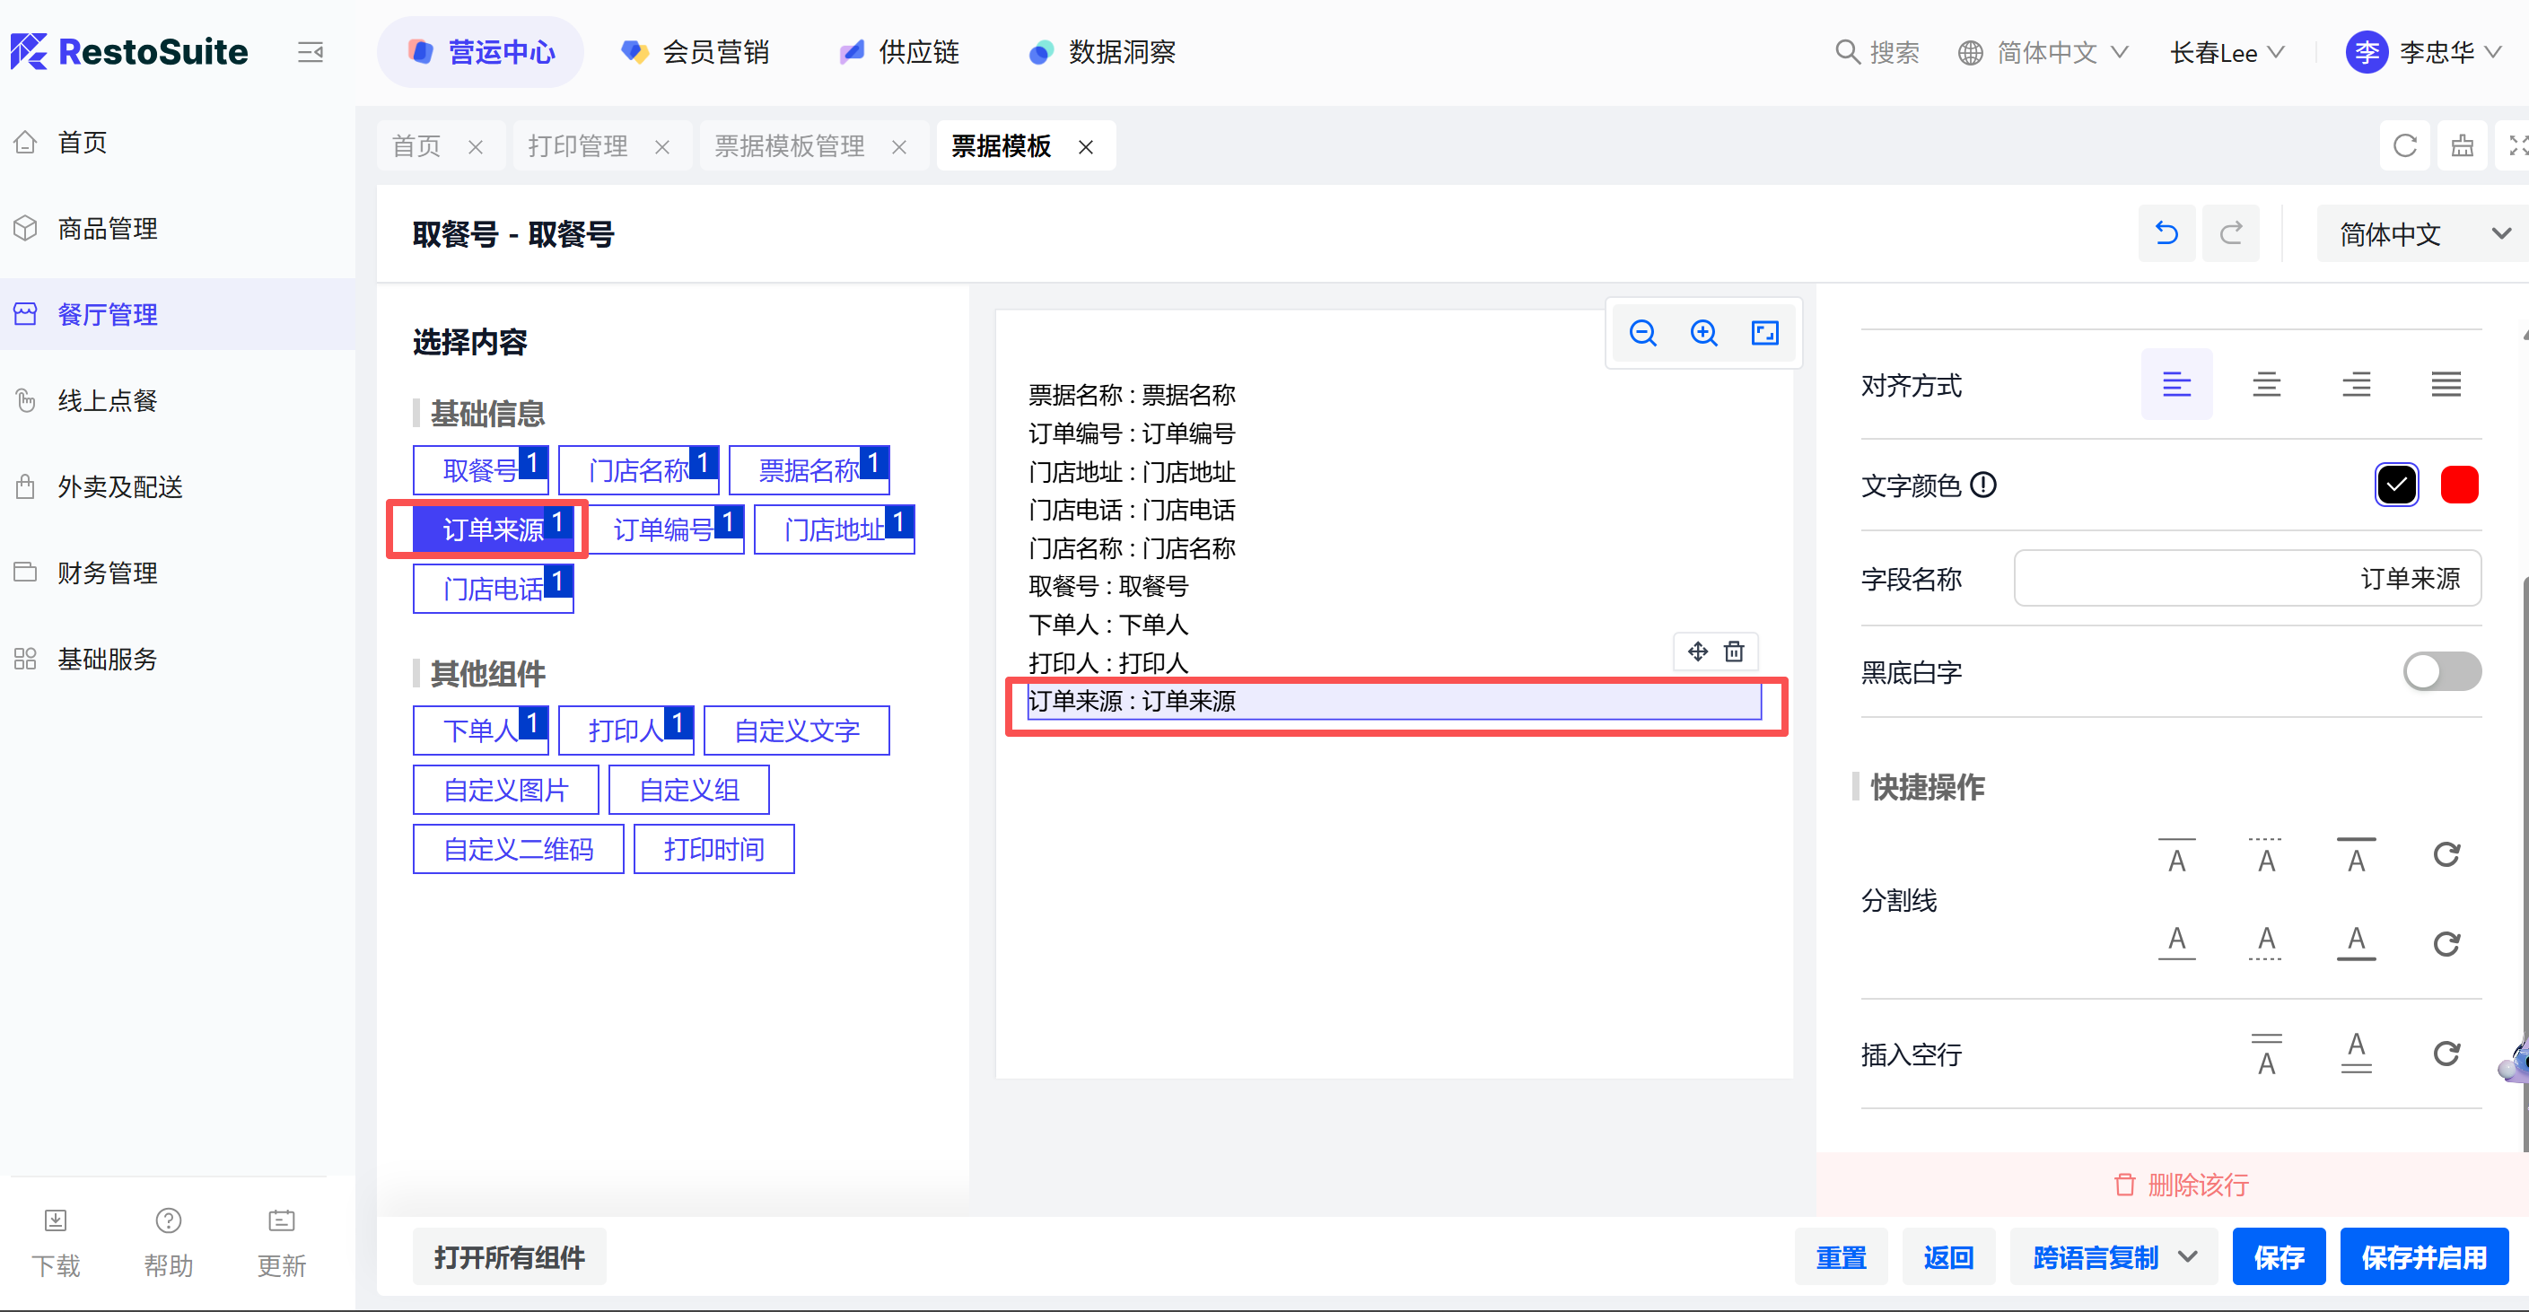Click the move handle icon above the 订单来源 row
The width and height of the screenshot is (2529, 1312).
click(1697, 652)
